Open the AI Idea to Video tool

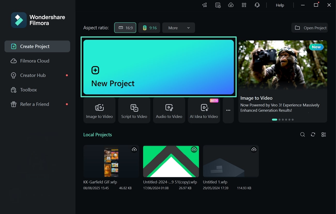point(204,110)
